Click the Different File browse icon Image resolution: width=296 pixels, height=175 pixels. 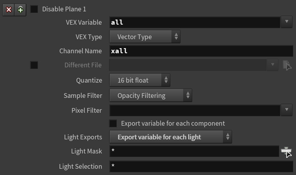[x=287, y=65]
